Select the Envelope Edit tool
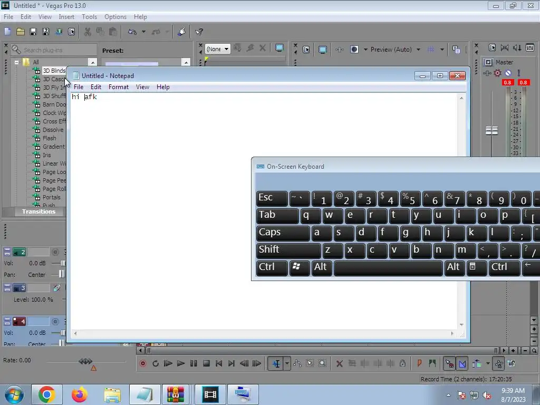 (297, 363)
